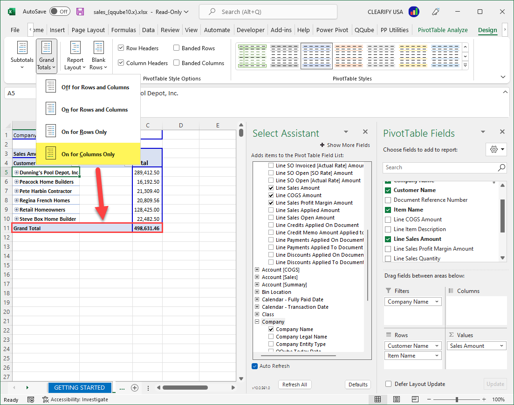Screen dimensions: 514x405
Task: Open the Formulas tab
Action: pyautogui.click(x=123, y=30)
